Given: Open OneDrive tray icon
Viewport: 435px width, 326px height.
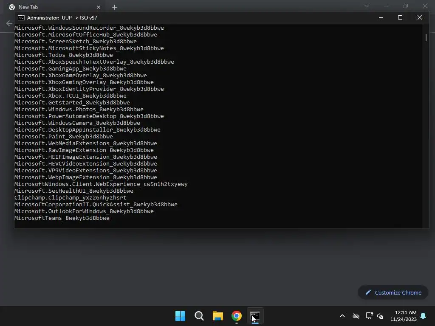Looking at the screenshot, I should click(356, 316).
